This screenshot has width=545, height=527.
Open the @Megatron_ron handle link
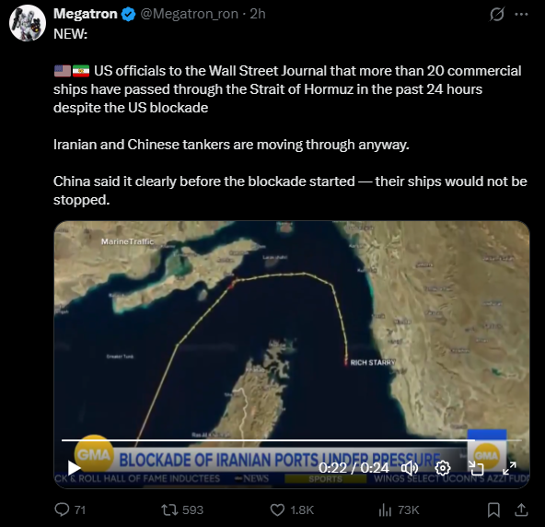[x=189, y=14]
